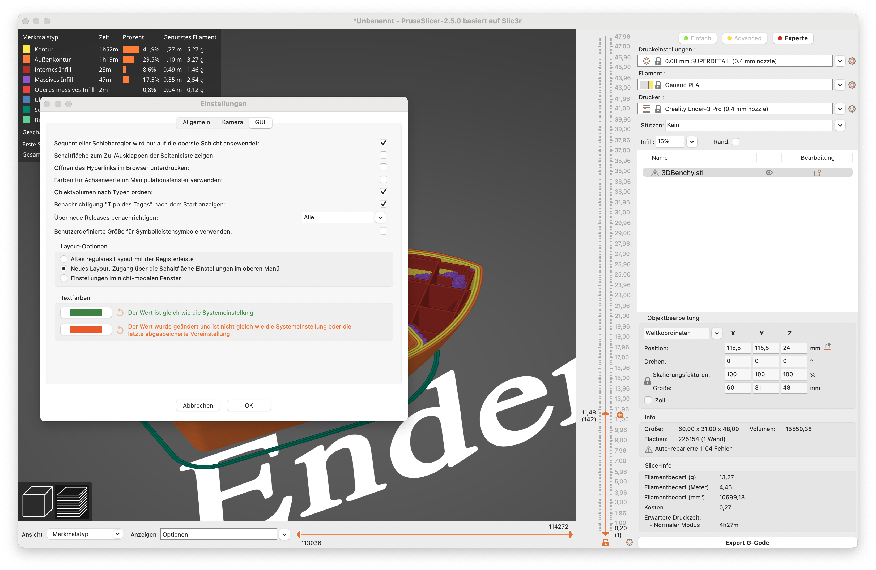This screenshot has width=876, height=570.
Task: Switch to the Allgemein tab
Action: click(196, 122)
